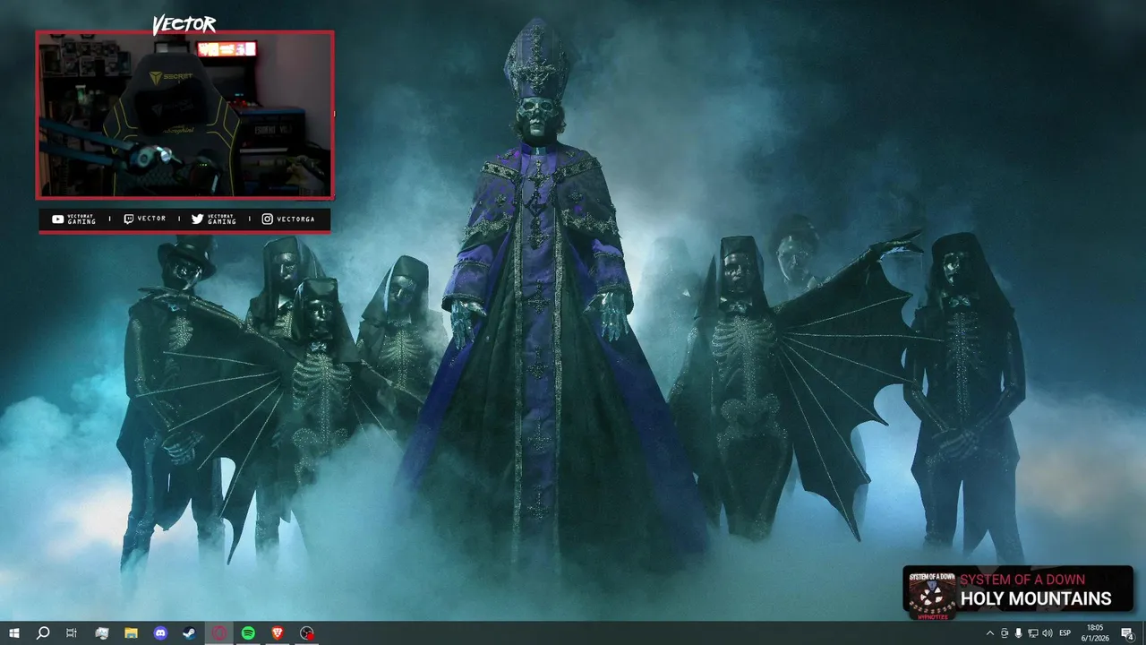Image resolution: width=1146 pixels, height=645 pixels.
Task: Click the Instagram icon in social bar
Action: pyautogui.click(x=267, y=219)
